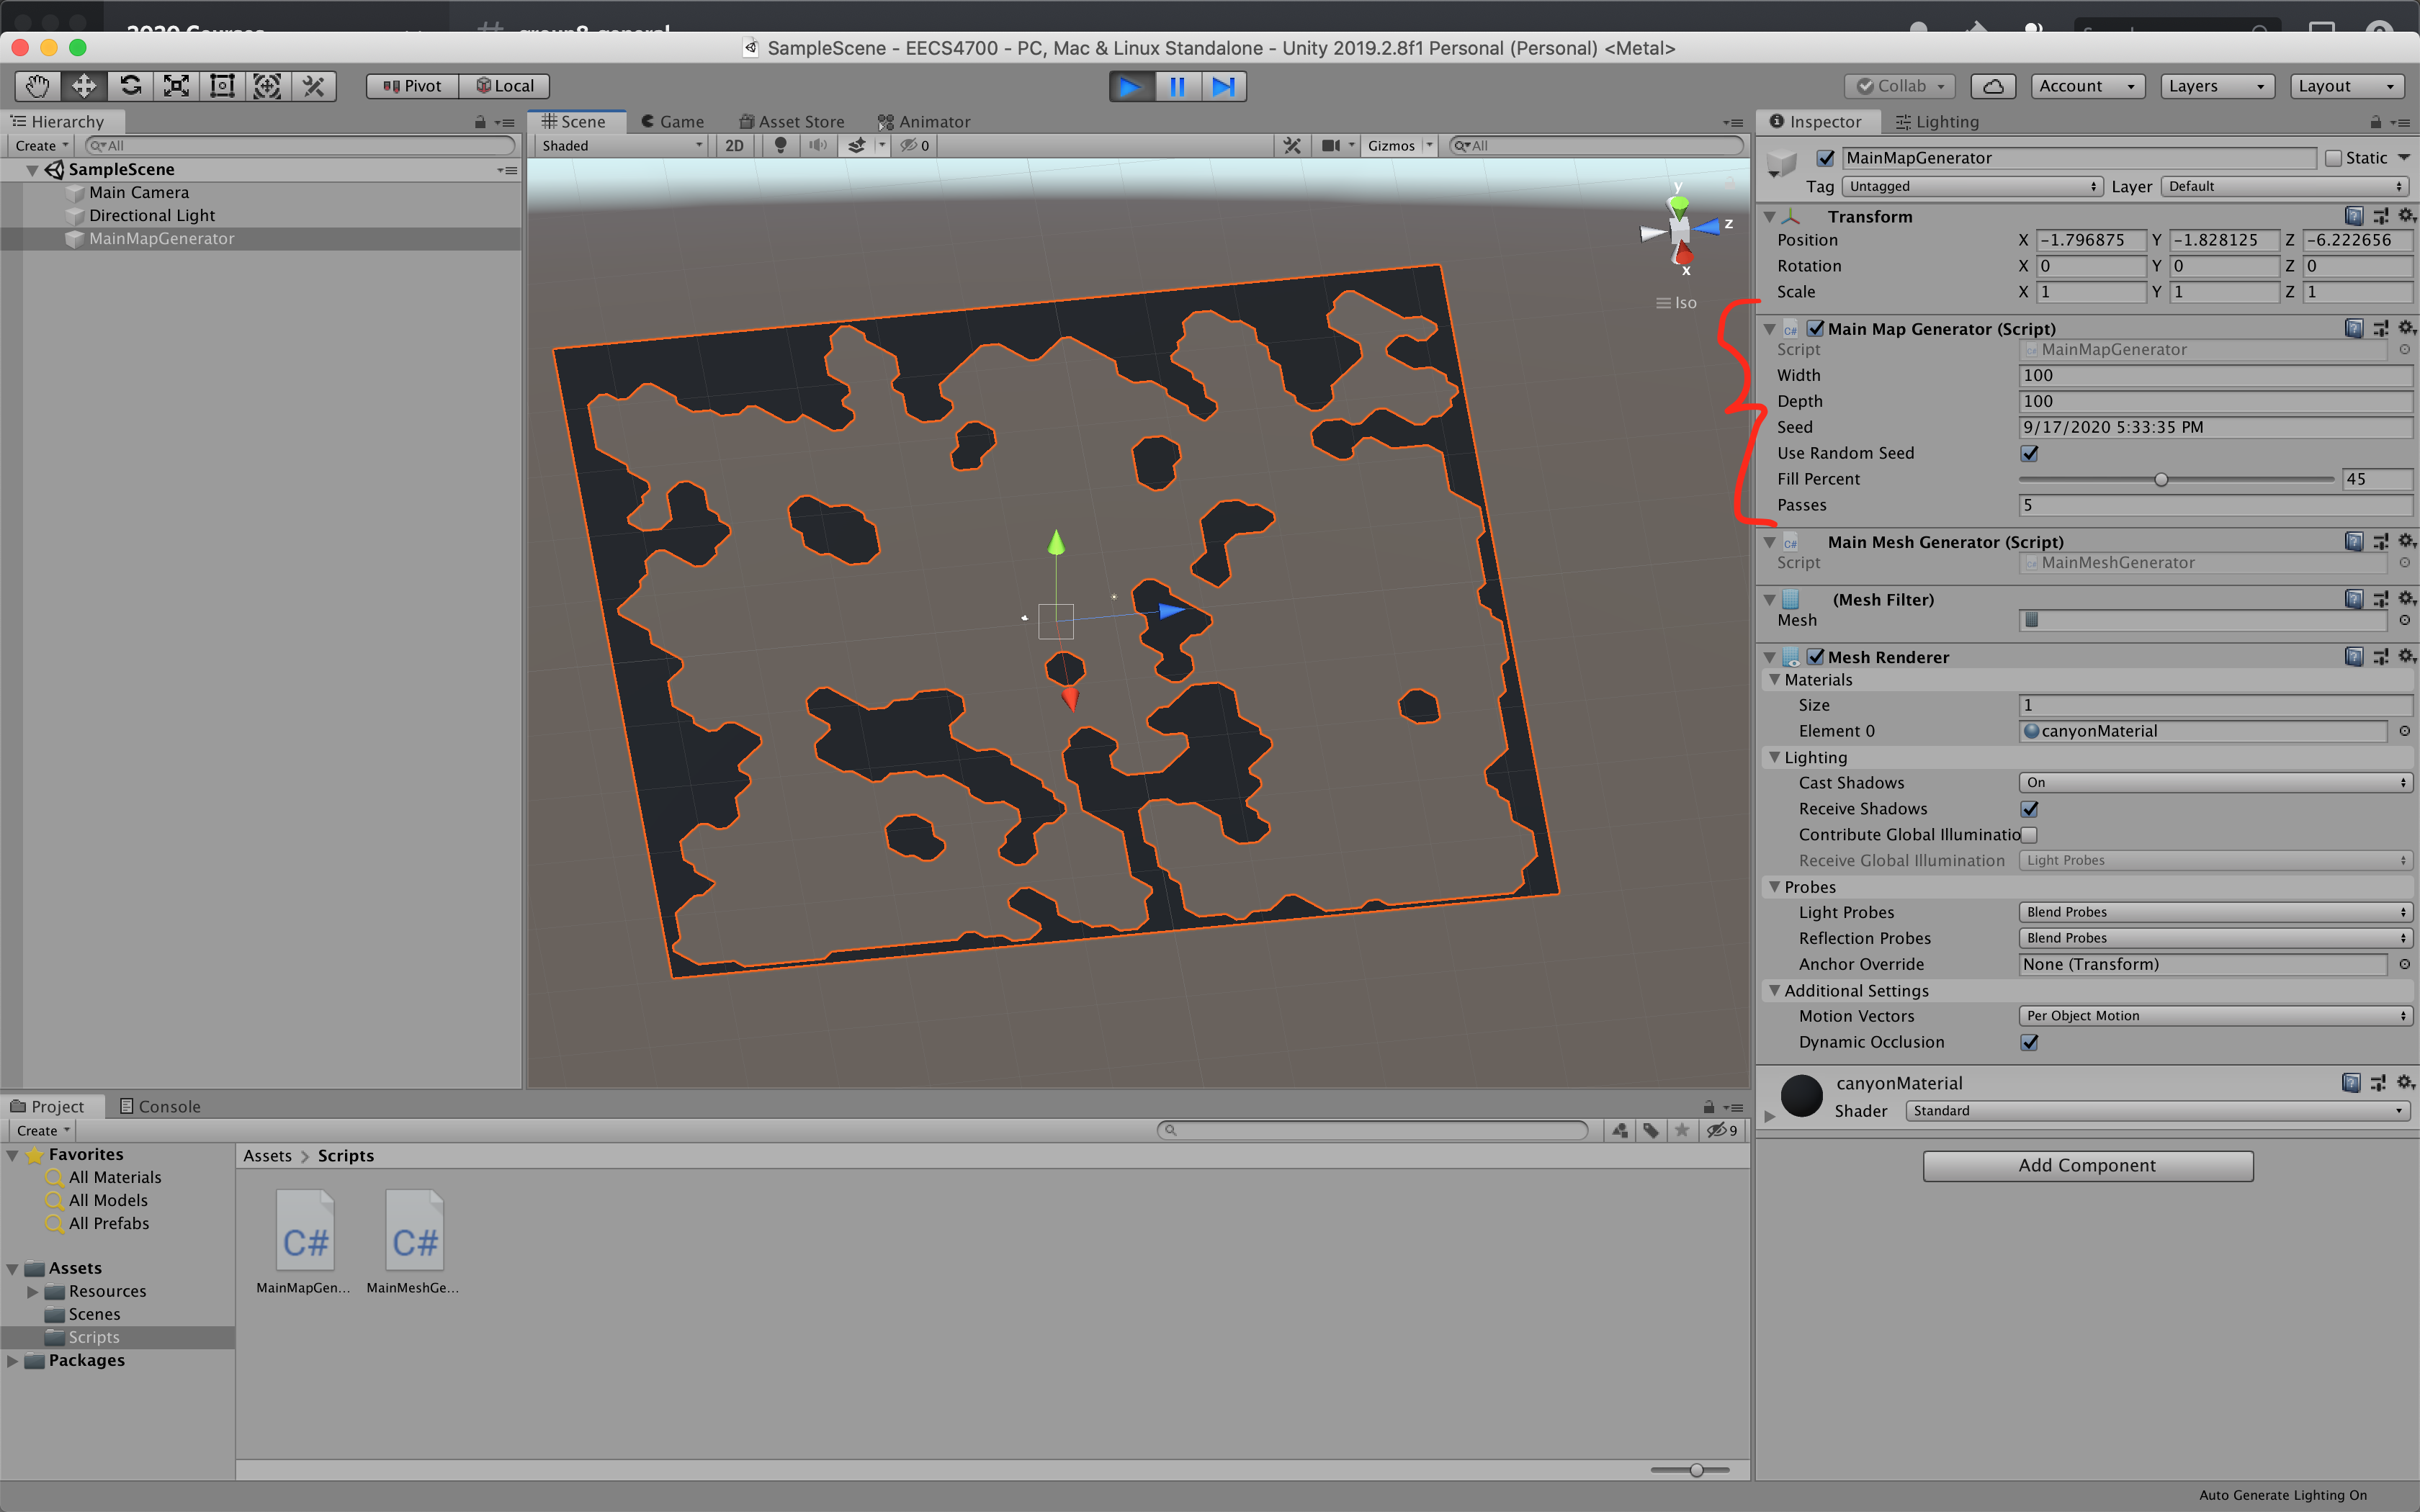Select the combined Transform tool
The height and width of the screenshot is (1512, 2420).
(x=267, y=86)
